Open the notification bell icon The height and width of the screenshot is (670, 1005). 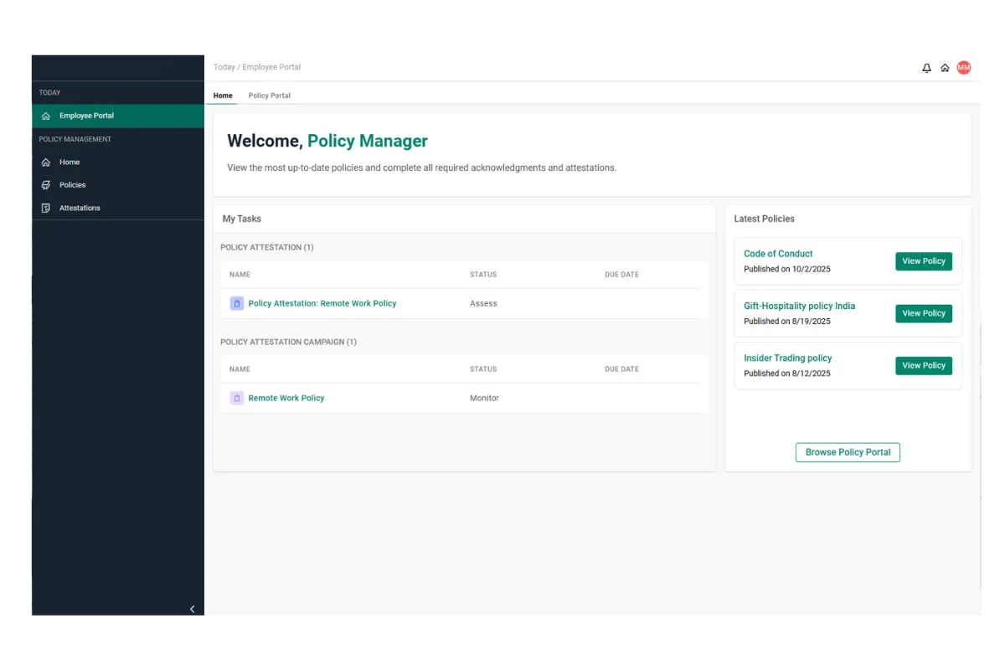coord(926,67)
